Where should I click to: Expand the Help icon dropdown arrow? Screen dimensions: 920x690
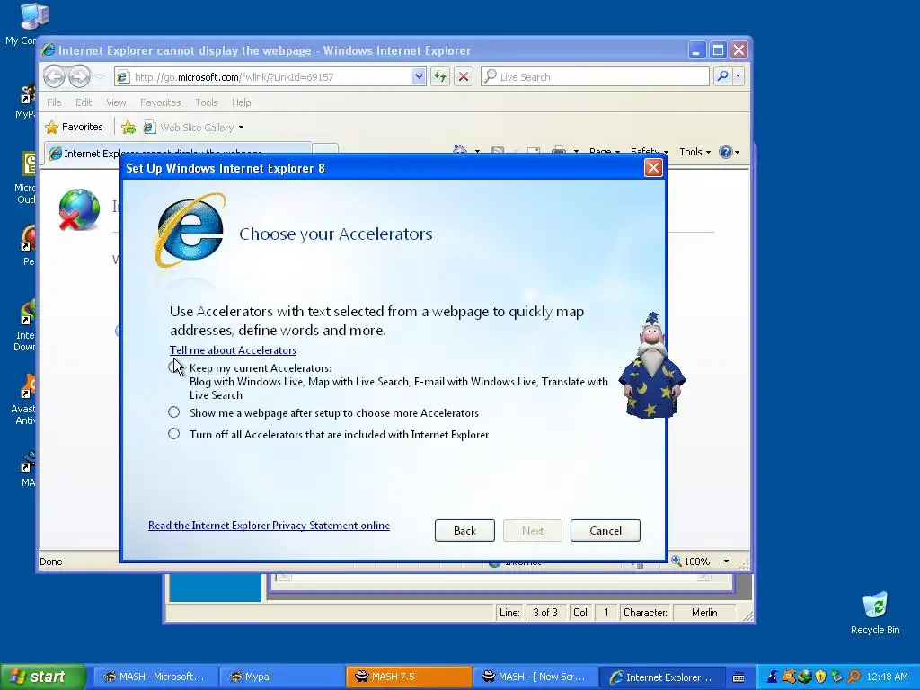pos(737,152)
